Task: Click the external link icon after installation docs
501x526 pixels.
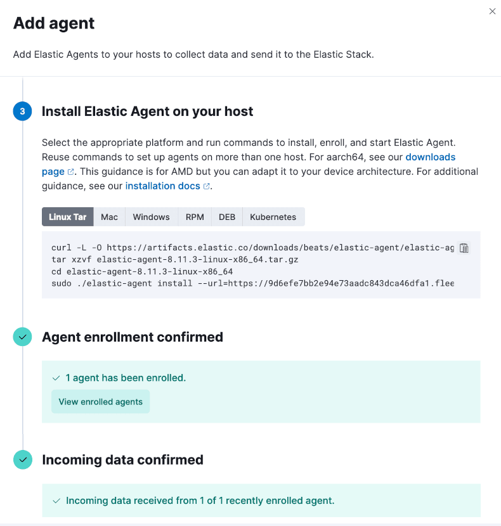Action: [207, 186]
